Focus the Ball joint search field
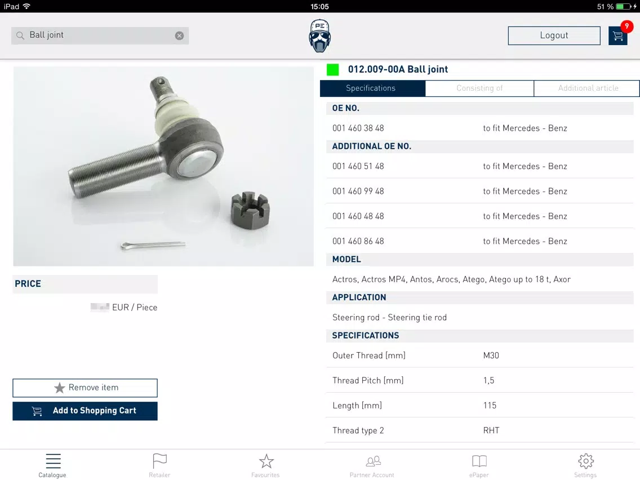The width and height of the screenshot is (640, 480). pos(100,35)
